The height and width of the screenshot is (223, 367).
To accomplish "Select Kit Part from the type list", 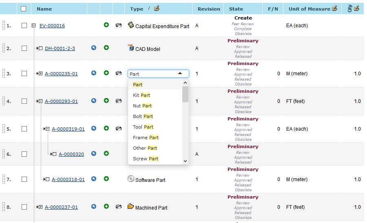I will tap(141, 95).
